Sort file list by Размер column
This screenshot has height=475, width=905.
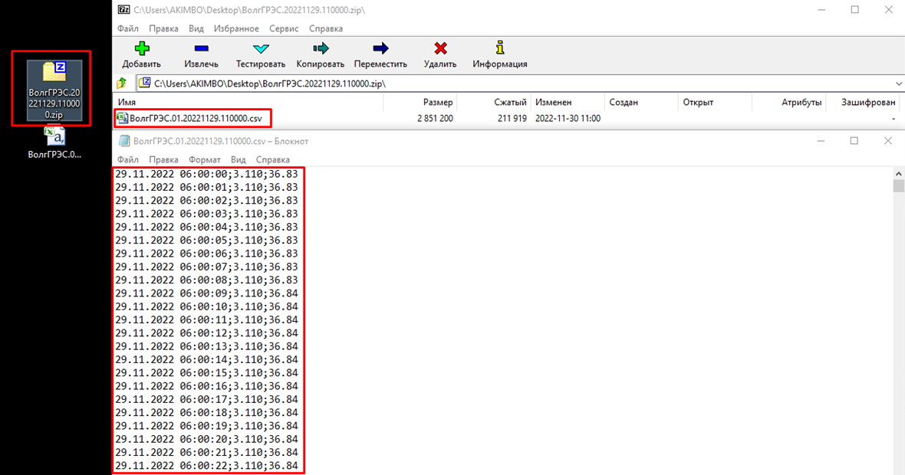pyautogui.click(x=437, y=102)
